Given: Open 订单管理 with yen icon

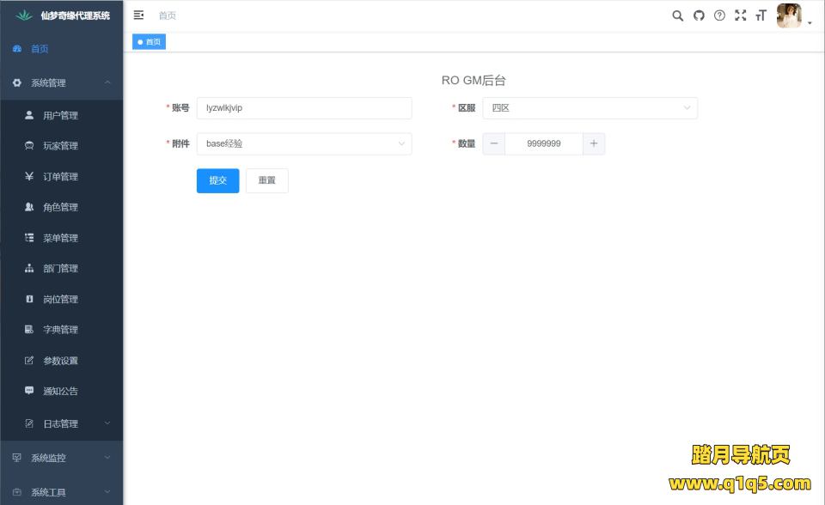Looking at the screenshot, I should (x=60, y=177).
